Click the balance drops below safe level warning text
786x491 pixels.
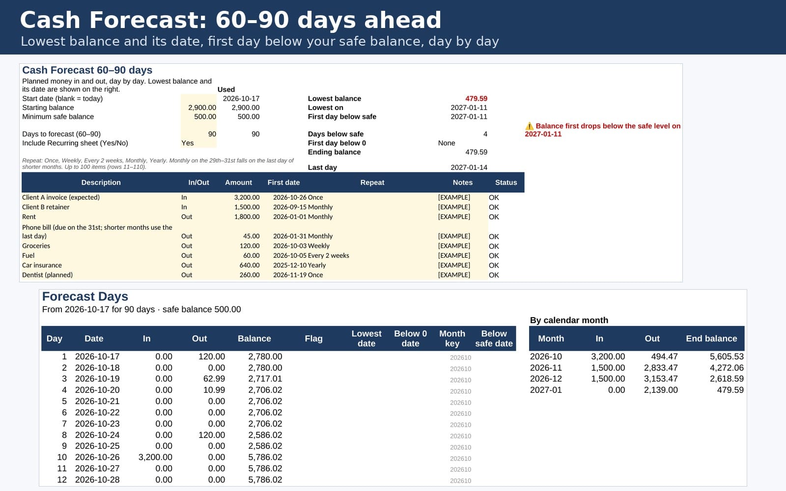(x=603, y=130)
